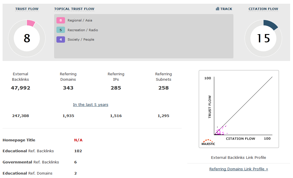The height and width of the screenshot is (178, 293).
Task: Click the Trust Flow heading
Action: tap(27, 9)
